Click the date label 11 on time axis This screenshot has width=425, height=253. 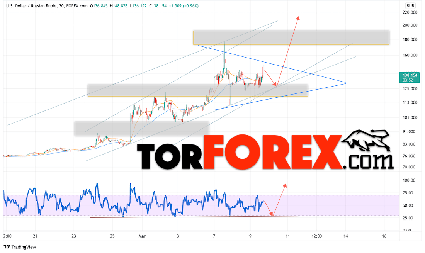click(287, 236)
